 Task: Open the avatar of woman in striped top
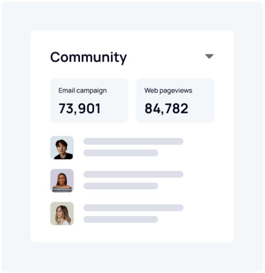click(x=62, y=181)
